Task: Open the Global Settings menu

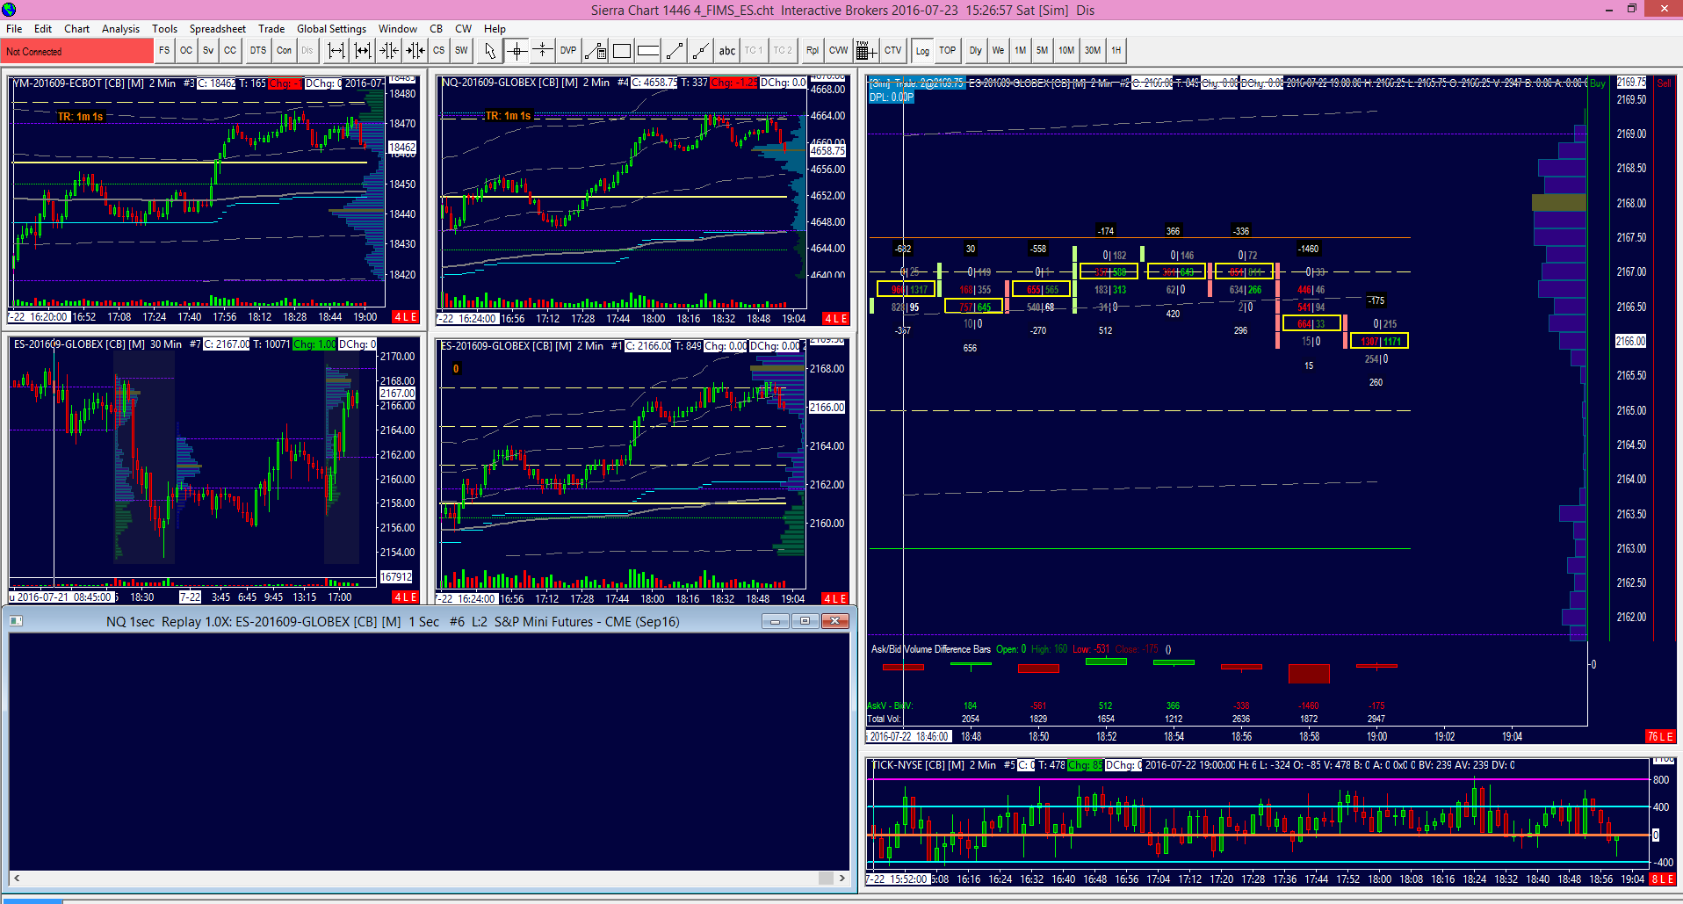Action: 331,29
